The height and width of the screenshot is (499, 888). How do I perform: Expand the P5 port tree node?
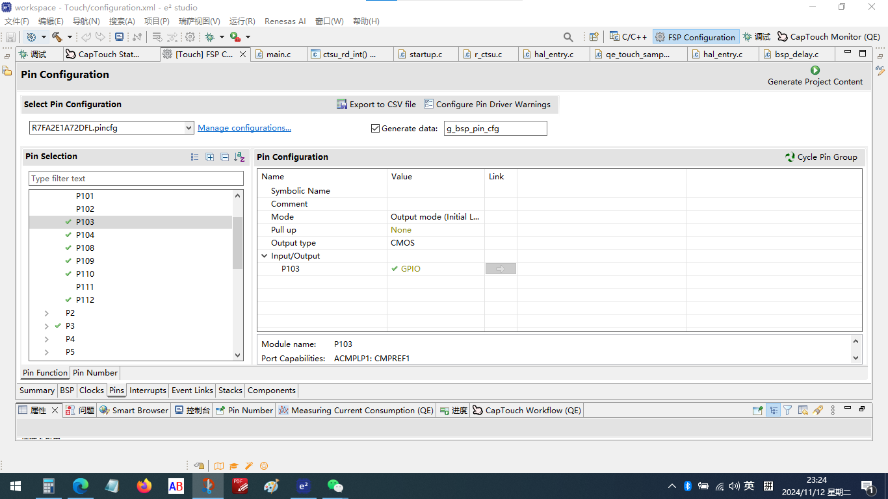(x=46, y=352)
